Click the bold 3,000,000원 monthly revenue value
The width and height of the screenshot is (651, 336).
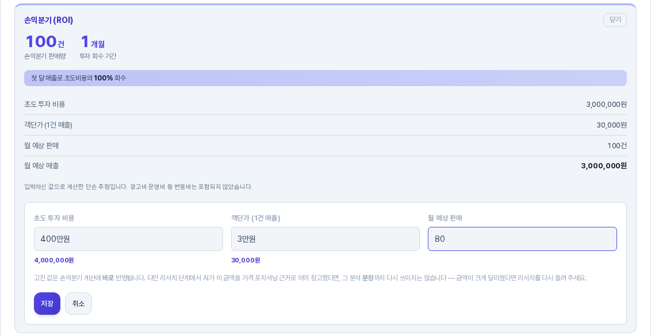point(604,166)
